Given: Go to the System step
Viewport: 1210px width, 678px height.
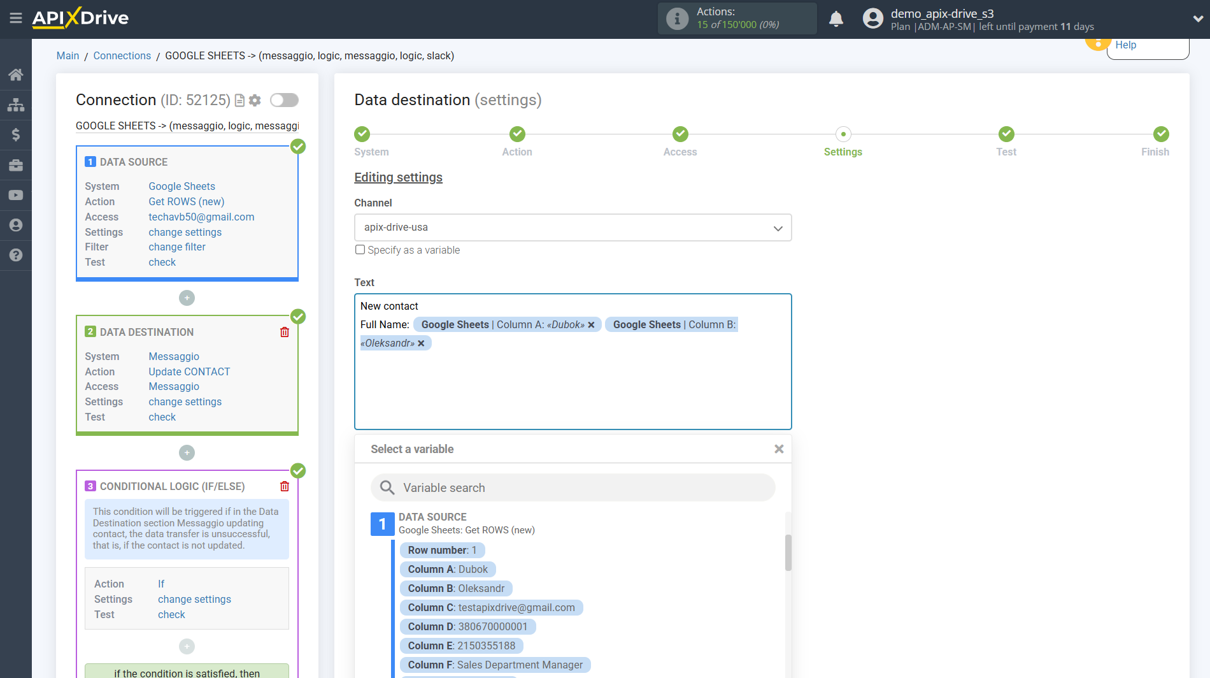Looking at the screenshot, I should pos(362,134).
